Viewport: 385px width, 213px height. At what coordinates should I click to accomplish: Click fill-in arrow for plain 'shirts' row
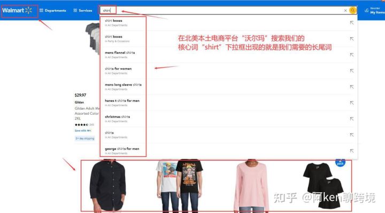click(352, 135)
